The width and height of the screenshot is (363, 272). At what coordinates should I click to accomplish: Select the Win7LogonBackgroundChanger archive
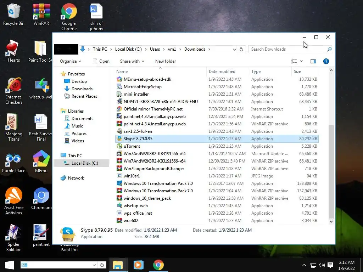pyautogui.click(x=217, y=169)
